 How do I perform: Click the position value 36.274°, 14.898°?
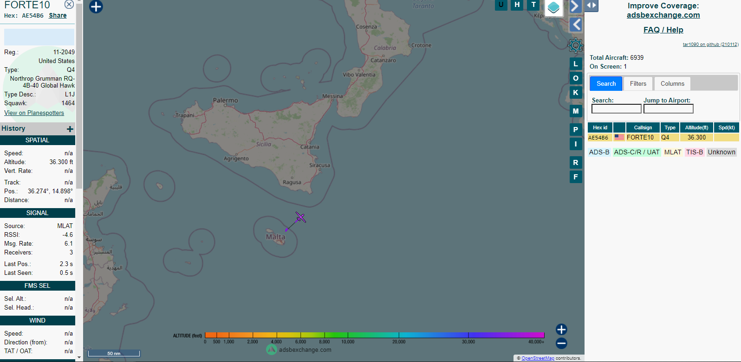click(50, 191)
